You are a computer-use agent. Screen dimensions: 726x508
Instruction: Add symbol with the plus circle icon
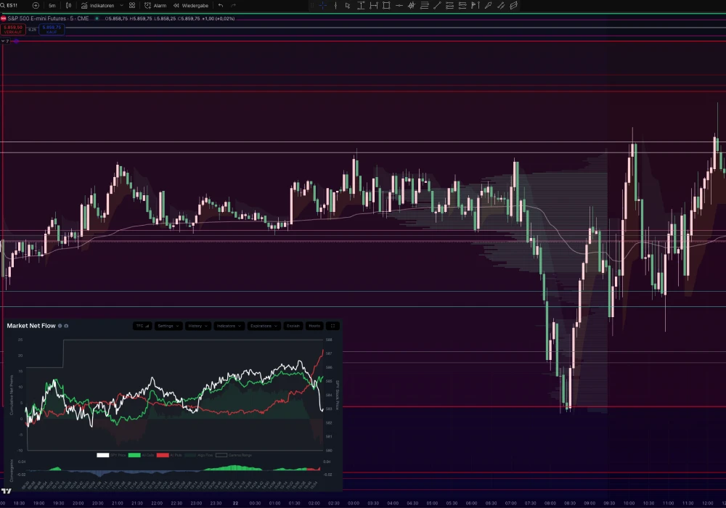(x=36, y=6)
